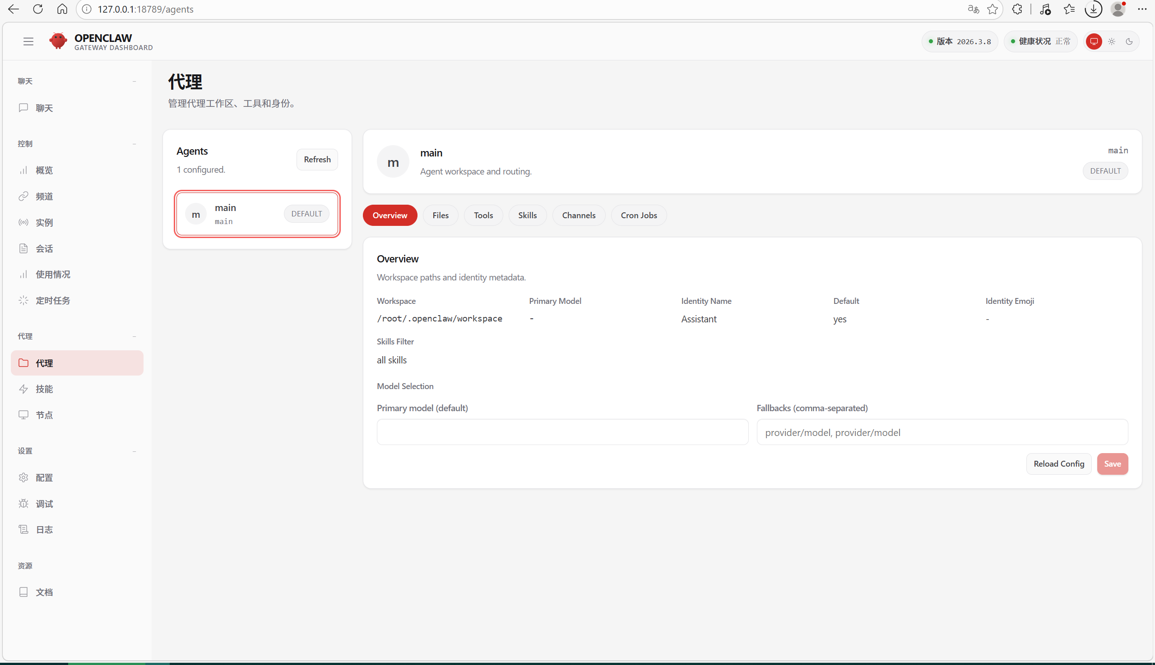The height and width of the screenshot is (665, 1155).
Task: Collapse the 控制 sidebar section
Action: [134, 144]
